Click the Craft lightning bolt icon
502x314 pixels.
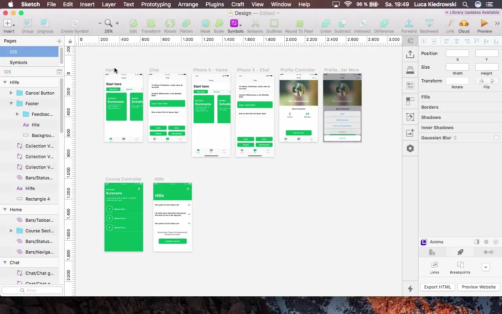(410, 289)
